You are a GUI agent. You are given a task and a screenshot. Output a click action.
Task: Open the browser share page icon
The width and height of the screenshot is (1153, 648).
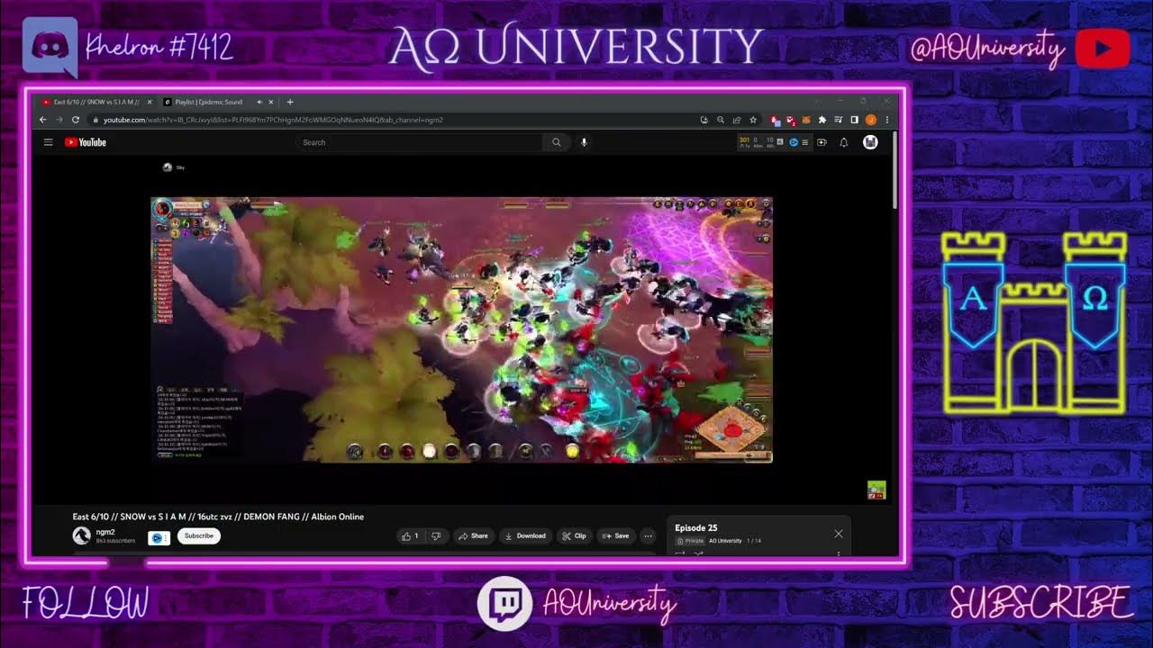737,120
